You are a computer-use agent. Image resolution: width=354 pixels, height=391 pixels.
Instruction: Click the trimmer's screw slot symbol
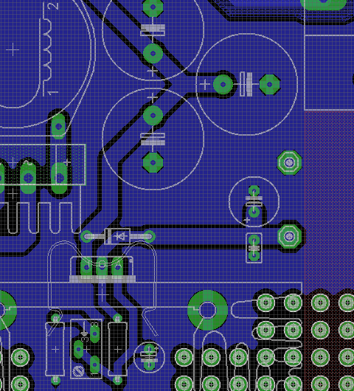[77, 372]
